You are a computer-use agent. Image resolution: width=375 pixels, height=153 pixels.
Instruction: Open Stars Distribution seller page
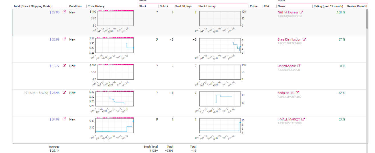coord(289,39)
